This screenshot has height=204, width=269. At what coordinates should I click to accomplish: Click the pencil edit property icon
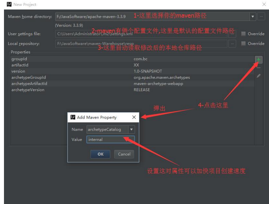[259, 76]
